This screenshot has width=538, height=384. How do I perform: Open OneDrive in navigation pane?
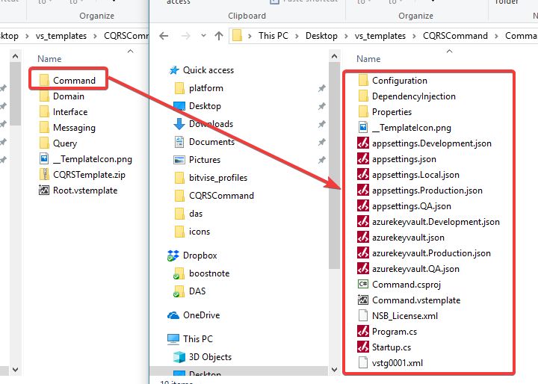(194, 315)
